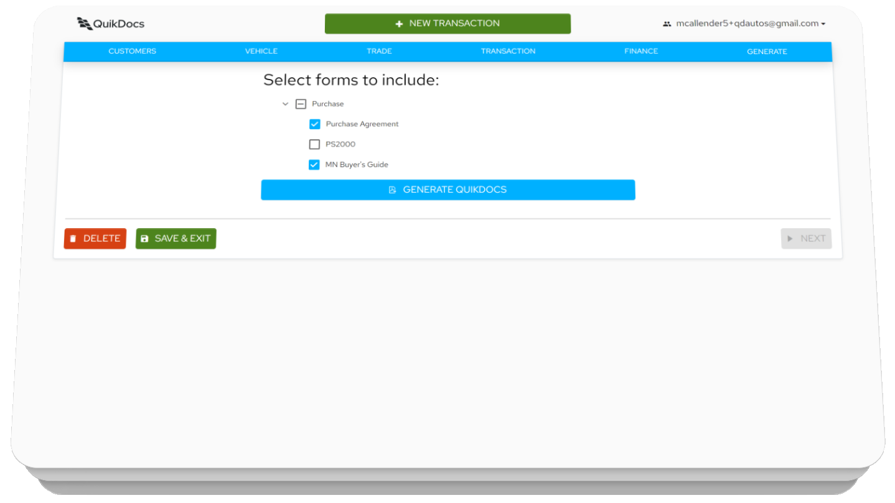The width and height of the screenshot is (895, 503).
Task: Delete this transaction
Action: click(95, 239)
